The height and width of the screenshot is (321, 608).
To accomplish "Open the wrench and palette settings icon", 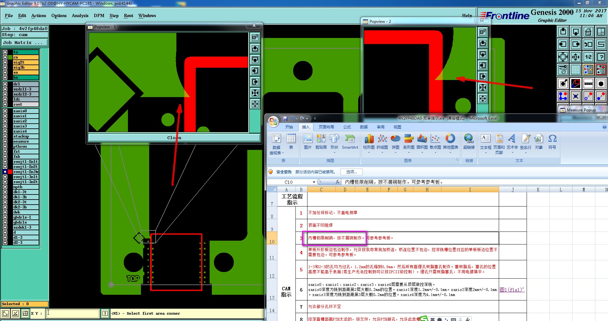I will pos(563,70).
